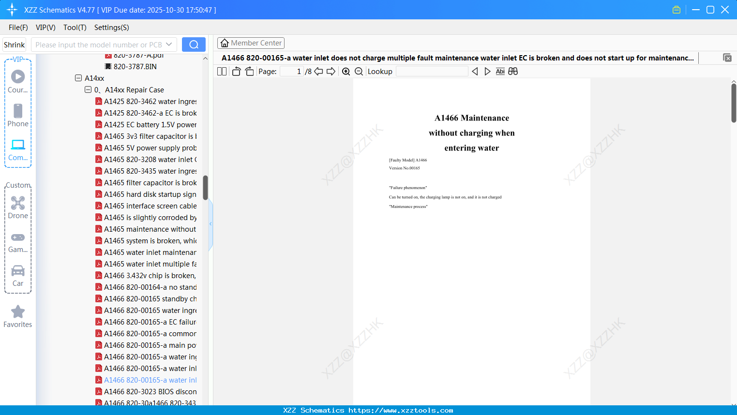
Task: Click the page number field
Action: (x=292, y=72)
